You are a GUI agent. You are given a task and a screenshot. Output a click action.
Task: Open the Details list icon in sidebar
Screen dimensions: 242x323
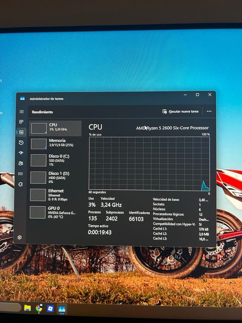[x=20, y=174]
